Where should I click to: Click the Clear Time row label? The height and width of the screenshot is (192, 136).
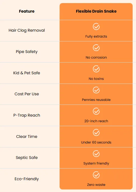coord(27,137)
